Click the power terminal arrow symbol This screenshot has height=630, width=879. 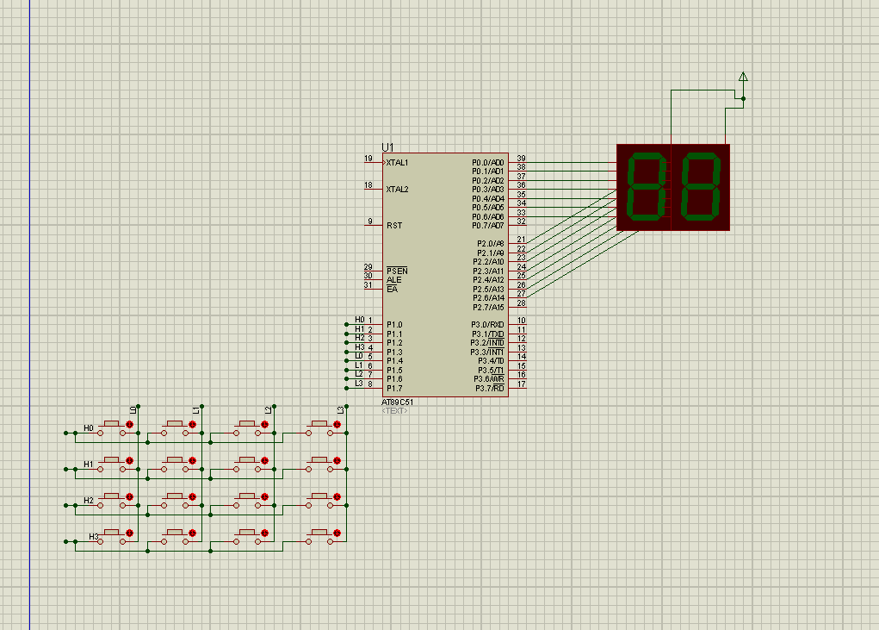(x=743, y=77)
